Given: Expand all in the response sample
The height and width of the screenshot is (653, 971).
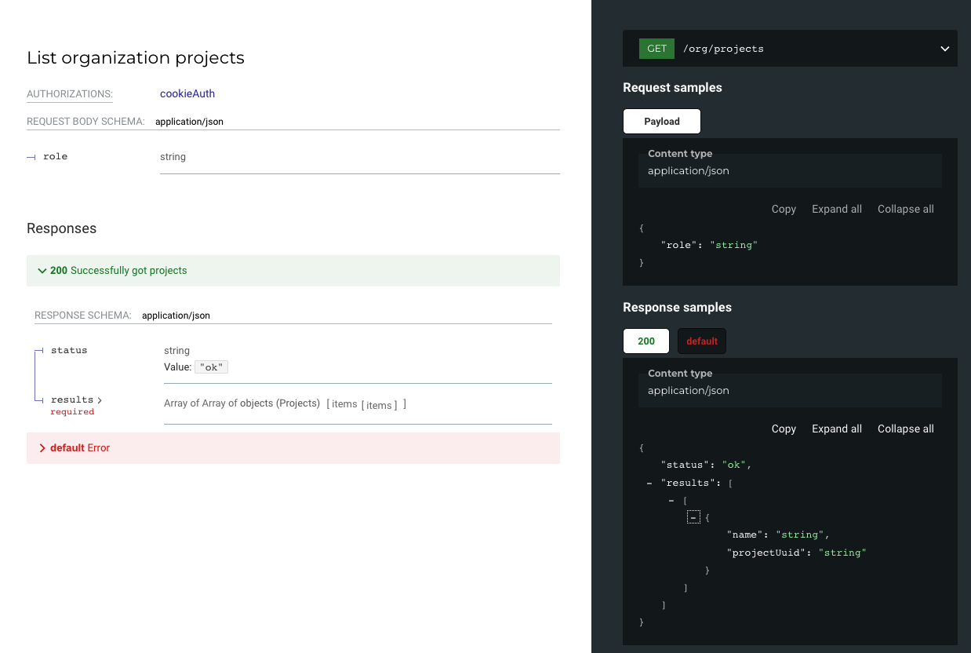Looking at the screenshot, I should click(x=837, y=429).
